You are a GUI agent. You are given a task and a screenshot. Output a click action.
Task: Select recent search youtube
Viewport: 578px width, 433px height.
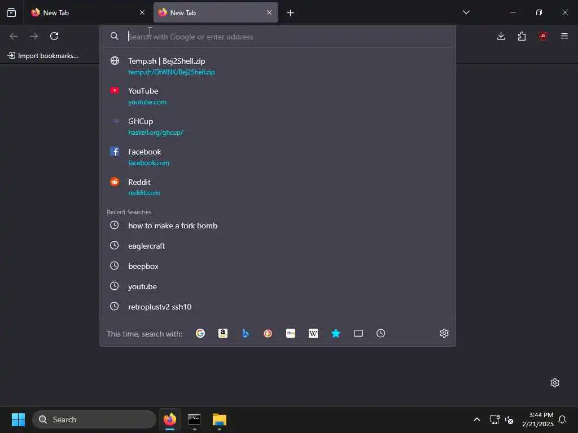278,286
